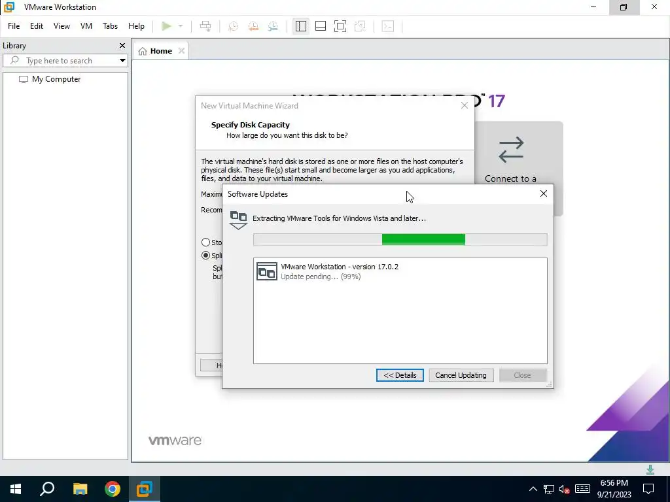Click the Revert to Snapshot toolbar icon

click(253, 26)
